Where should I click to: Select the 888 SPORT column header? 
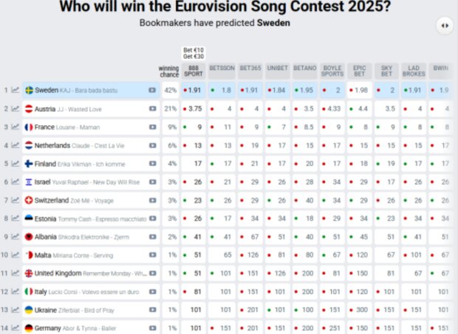(194, 71)
